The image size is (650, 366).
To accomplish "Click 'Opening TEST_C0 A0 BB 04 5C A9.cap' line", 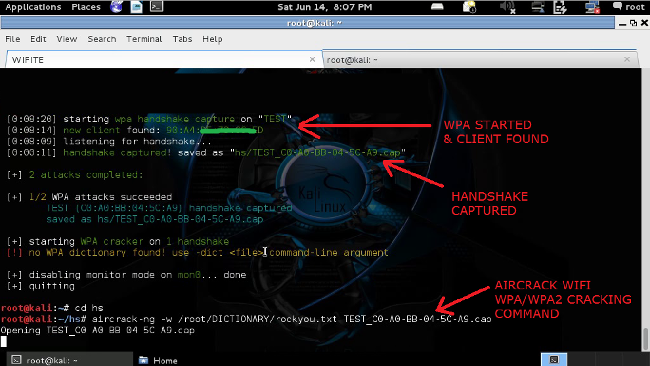I will 98,331.
